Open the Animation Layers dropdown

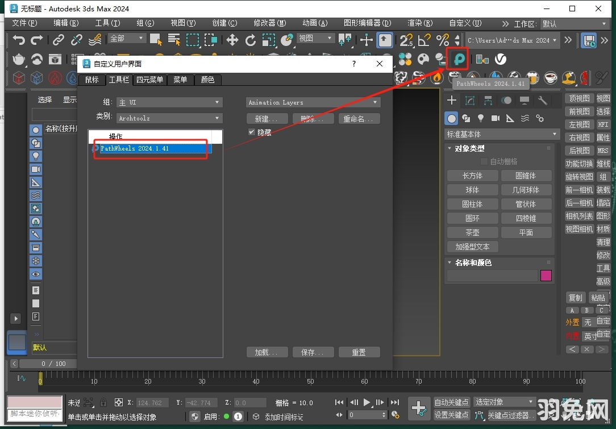coord(313,102)
